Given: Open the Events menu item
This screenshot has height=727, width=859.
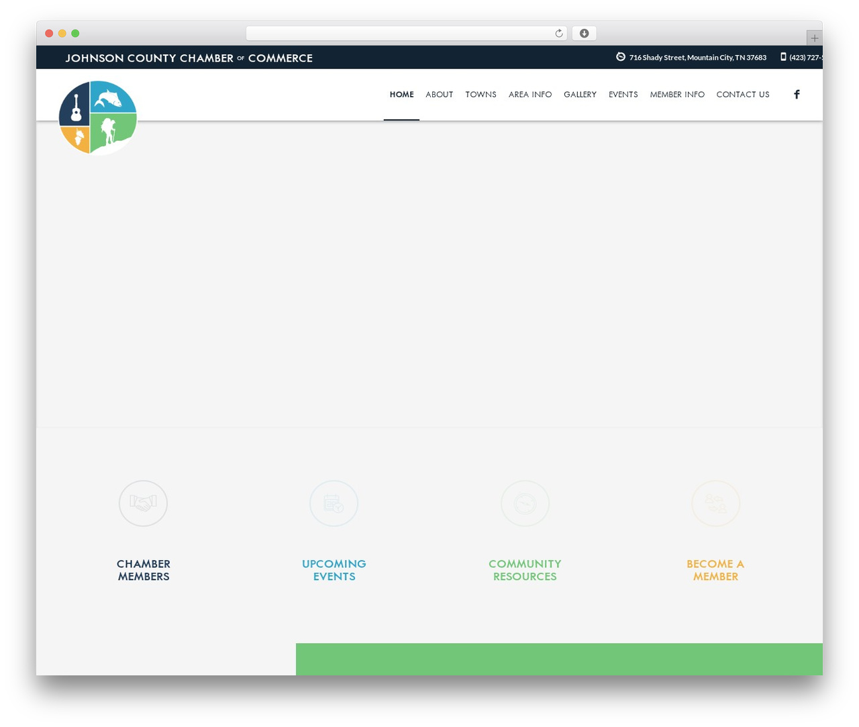Looking at the screenshot, I should (x=623, y=95).
